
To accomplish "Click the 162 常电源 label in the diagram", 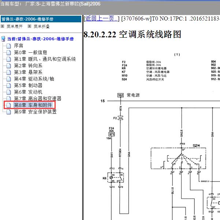I will click(128, 95).
